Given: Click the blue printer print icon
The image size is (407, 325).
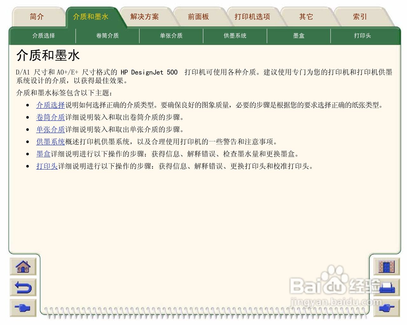Looking at the screenshot, I should [386, 287].
